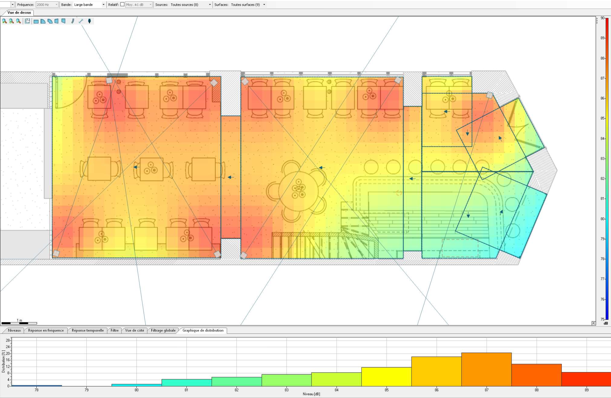Select the right-tapered trapezoid surface tool
The height and width of the screenshot is (398, 611).
[x=64, y=21]
